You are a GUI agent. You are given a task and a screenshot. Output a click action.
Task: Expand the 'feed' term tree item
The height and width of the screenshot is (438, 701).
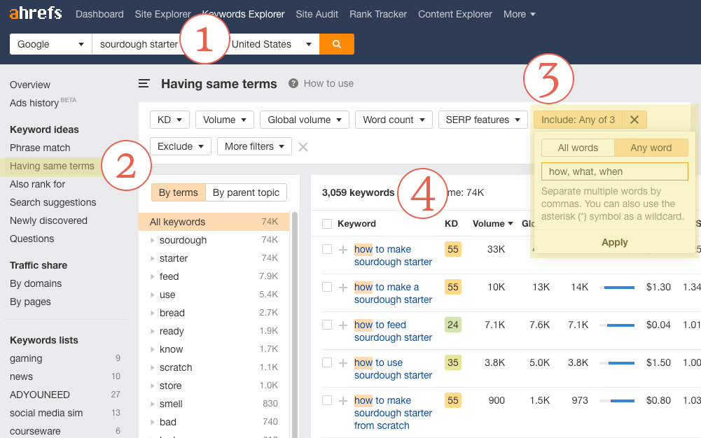[153, 276]
